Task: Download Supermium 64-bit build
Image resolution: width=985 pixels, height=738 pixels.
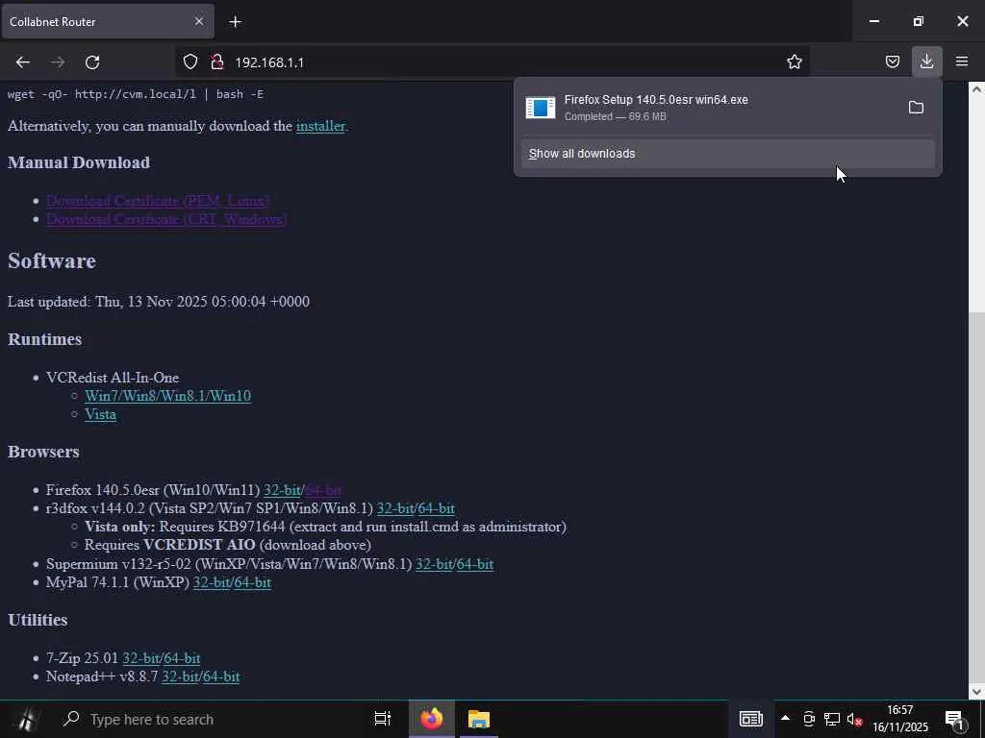Action: 475,564
